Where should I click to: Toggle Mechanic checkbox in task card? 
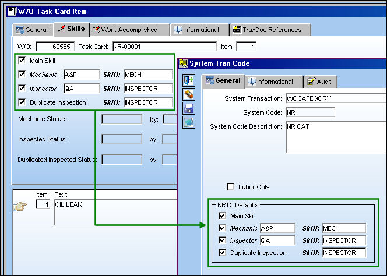[22, 75]
